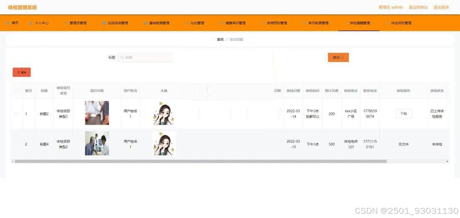Click column header 预计花费
This screenshot has width=460, height=218.
(331, 91)
